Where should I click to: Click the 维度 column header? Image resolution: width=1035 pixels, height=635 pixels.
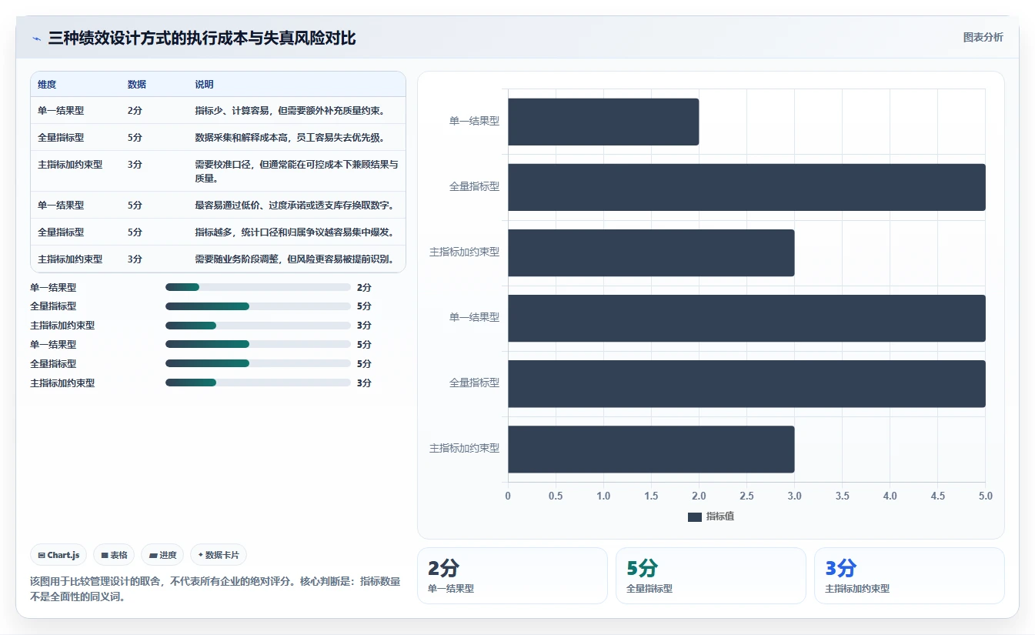[x=47, y=85]
